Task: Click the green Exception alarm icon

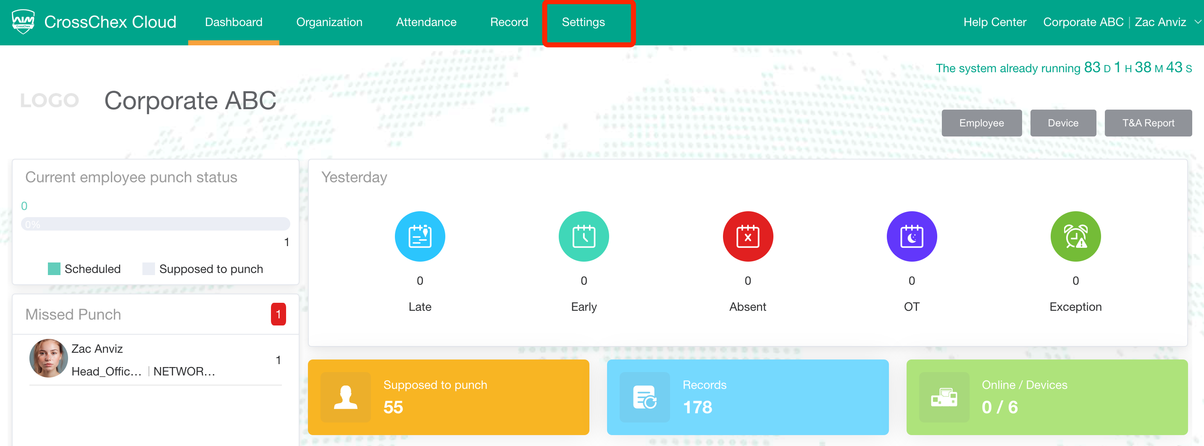Action: point(1075,236)
